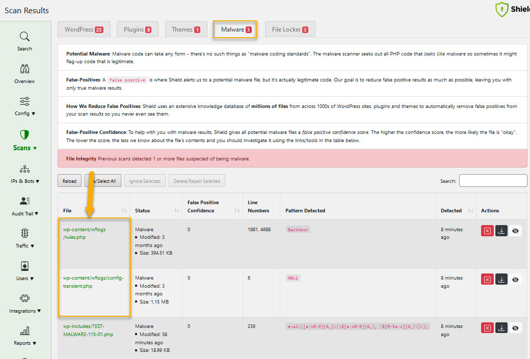Select the Overview binoculars icon
Image resolution: width=530 pixels, height=359 pixels.
pyautogui.click(x=24, y=69)
